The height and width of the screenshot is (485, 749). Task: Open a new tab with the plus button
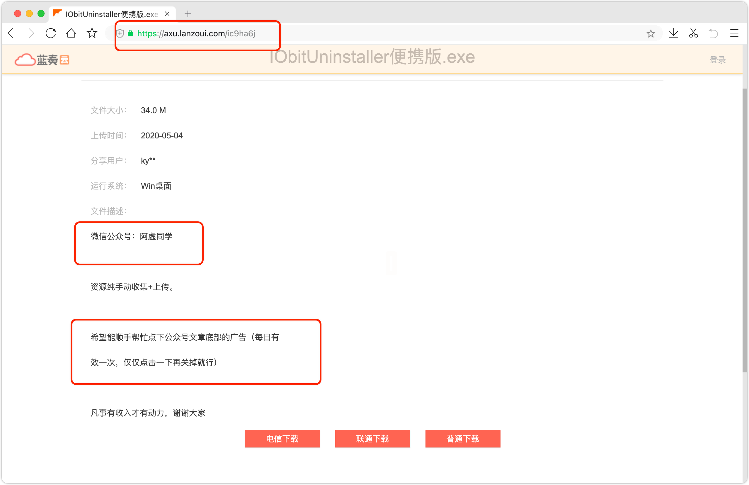coord(188,14)
